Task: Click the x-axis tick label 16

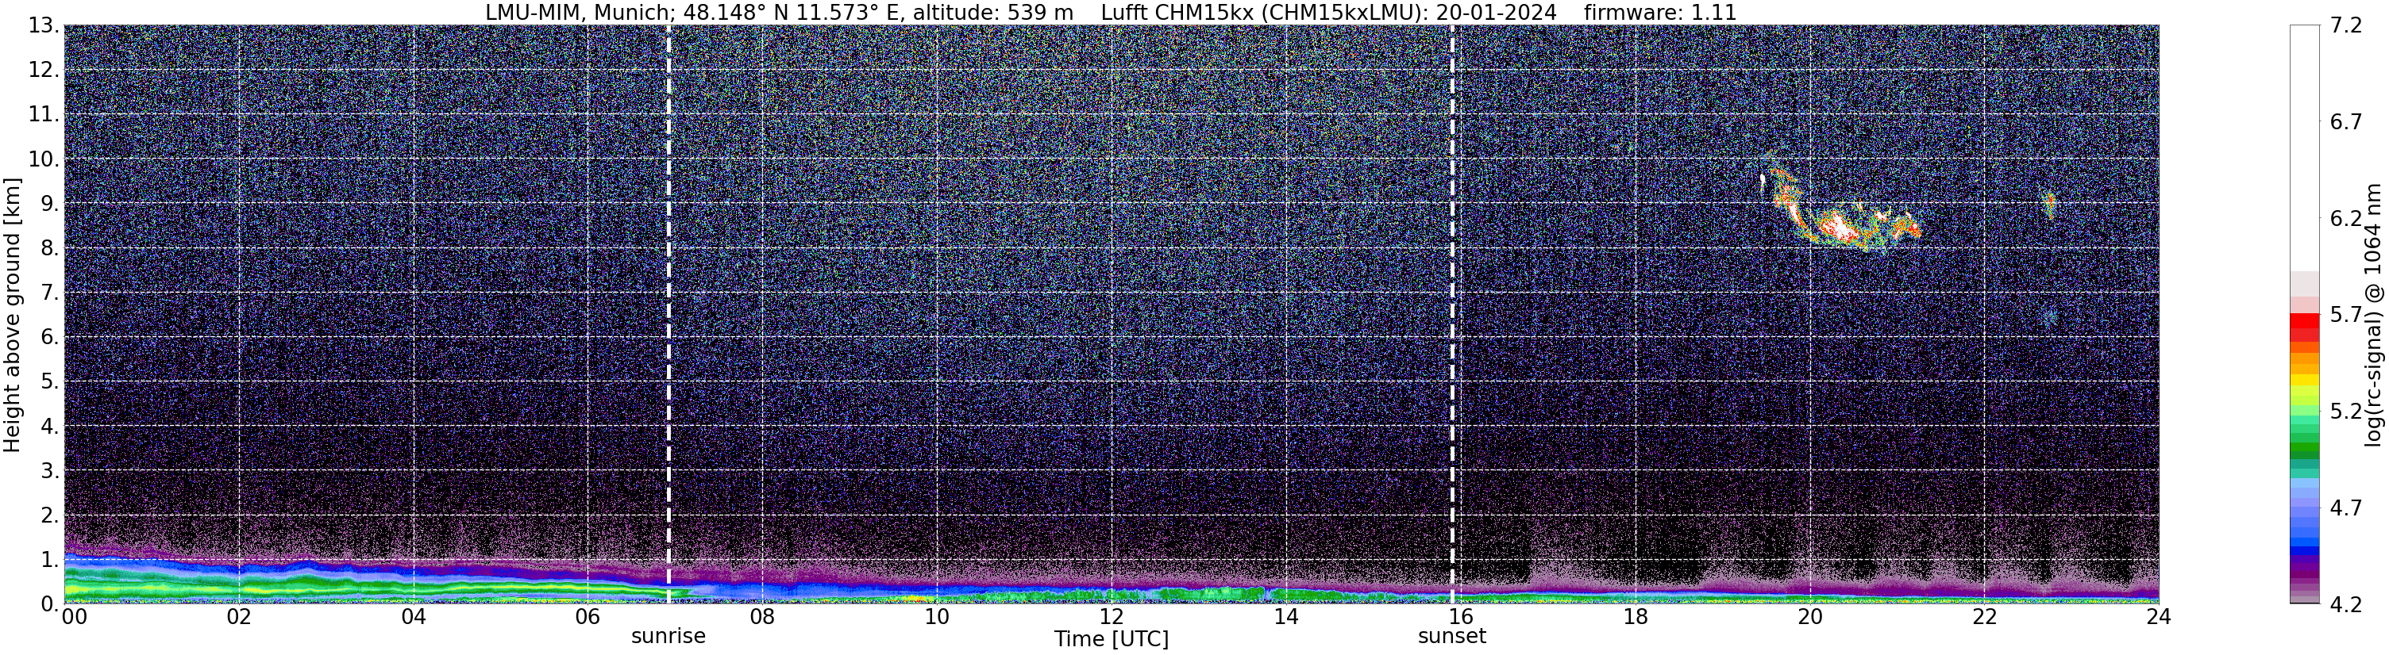Action: pos(1460,617)
